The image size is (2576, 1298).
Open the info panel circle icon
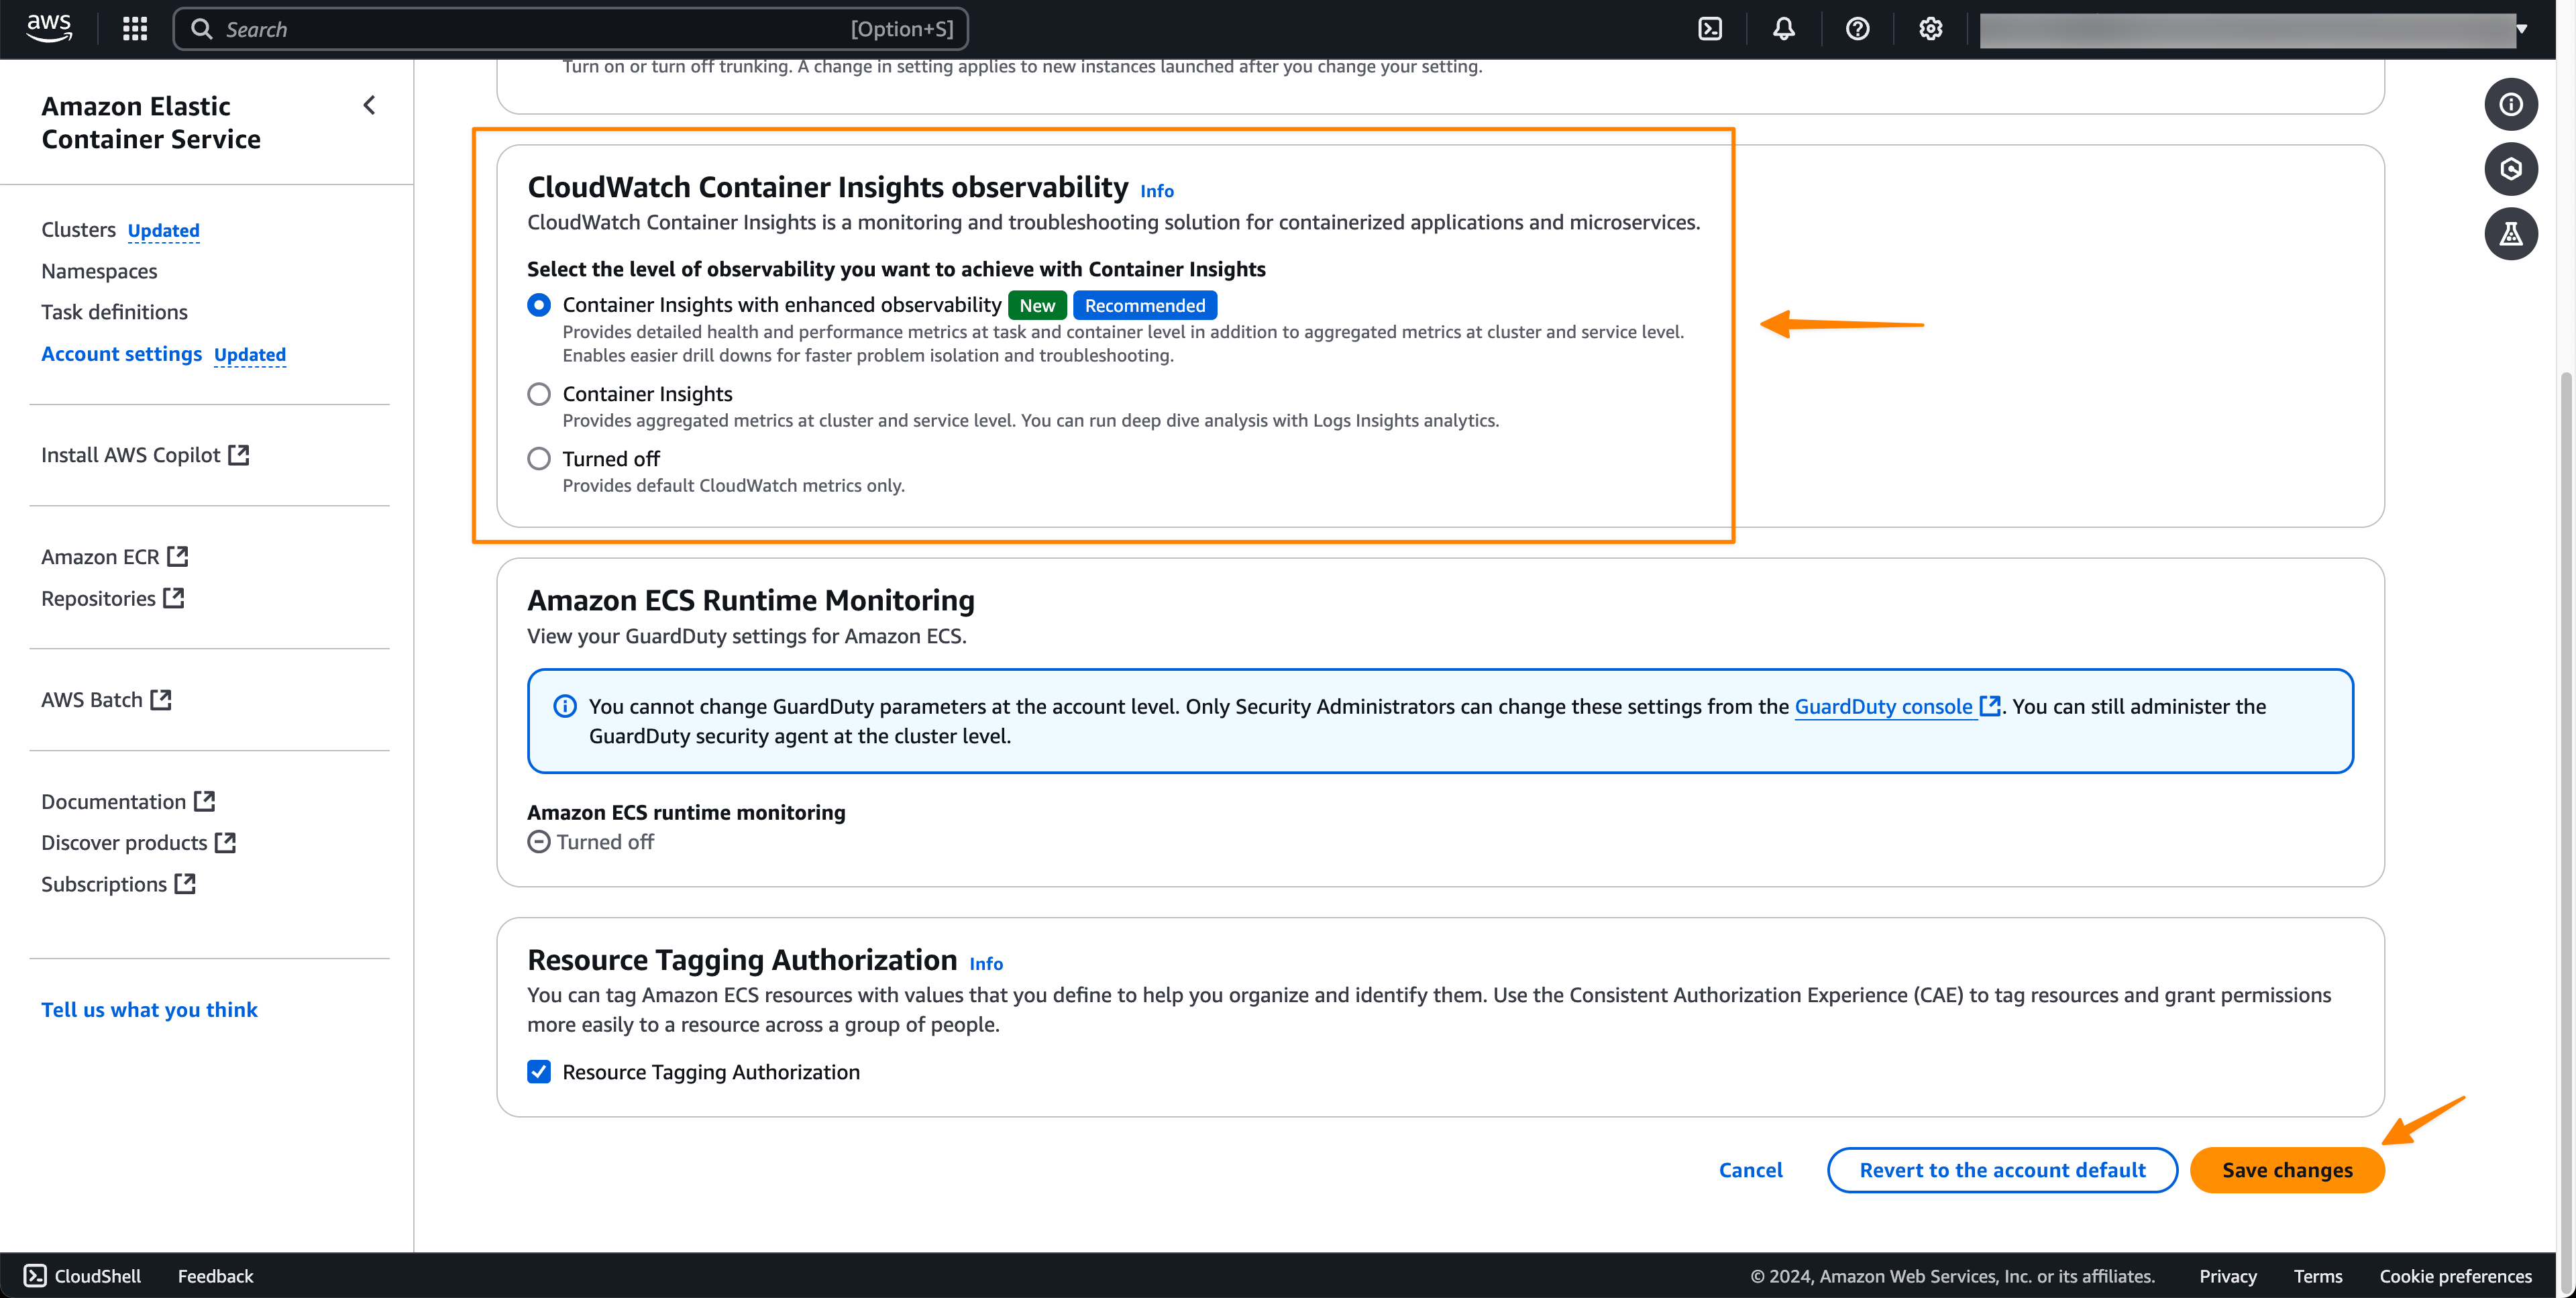click(2510, 104)
